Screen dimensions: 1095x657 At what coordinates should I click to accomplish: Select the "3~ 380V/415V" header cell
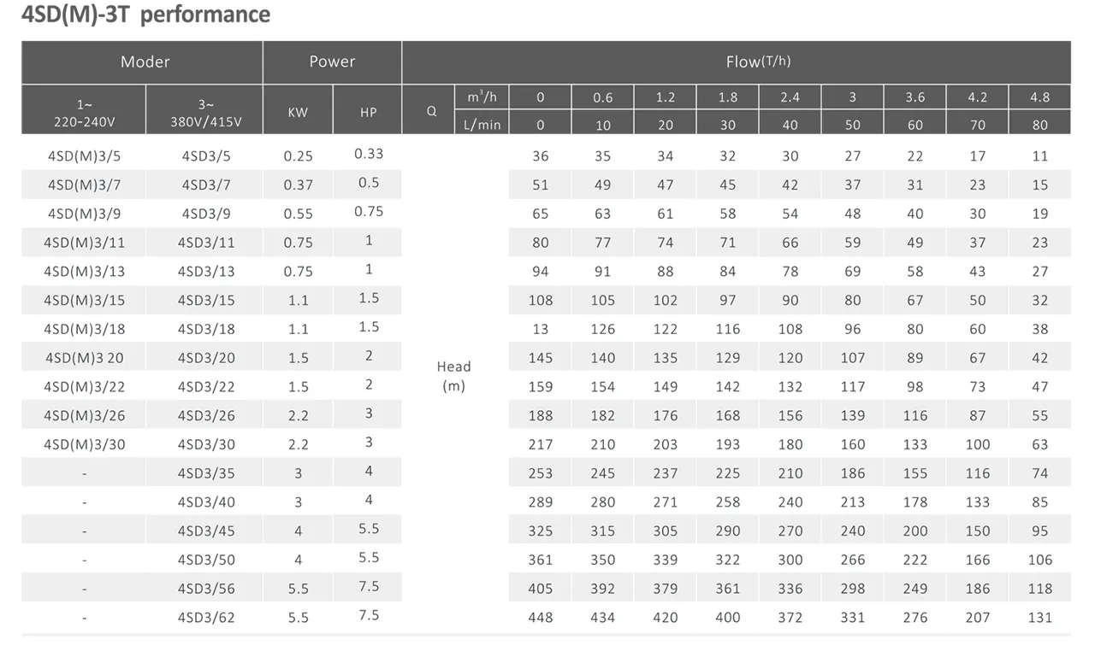point(205,112)
